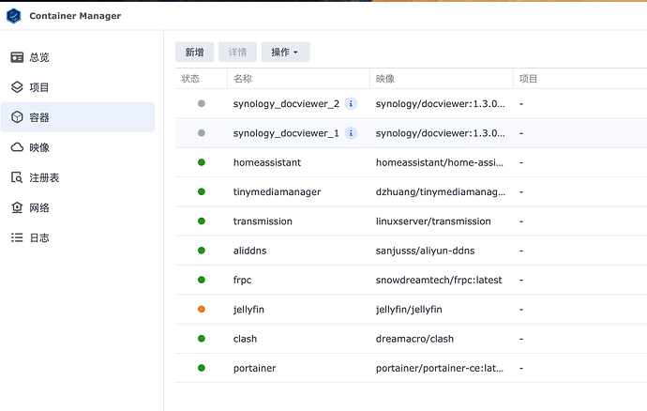647x411 pixels.
Task: Sort by the 状态 column header
Action: point(190,79)
